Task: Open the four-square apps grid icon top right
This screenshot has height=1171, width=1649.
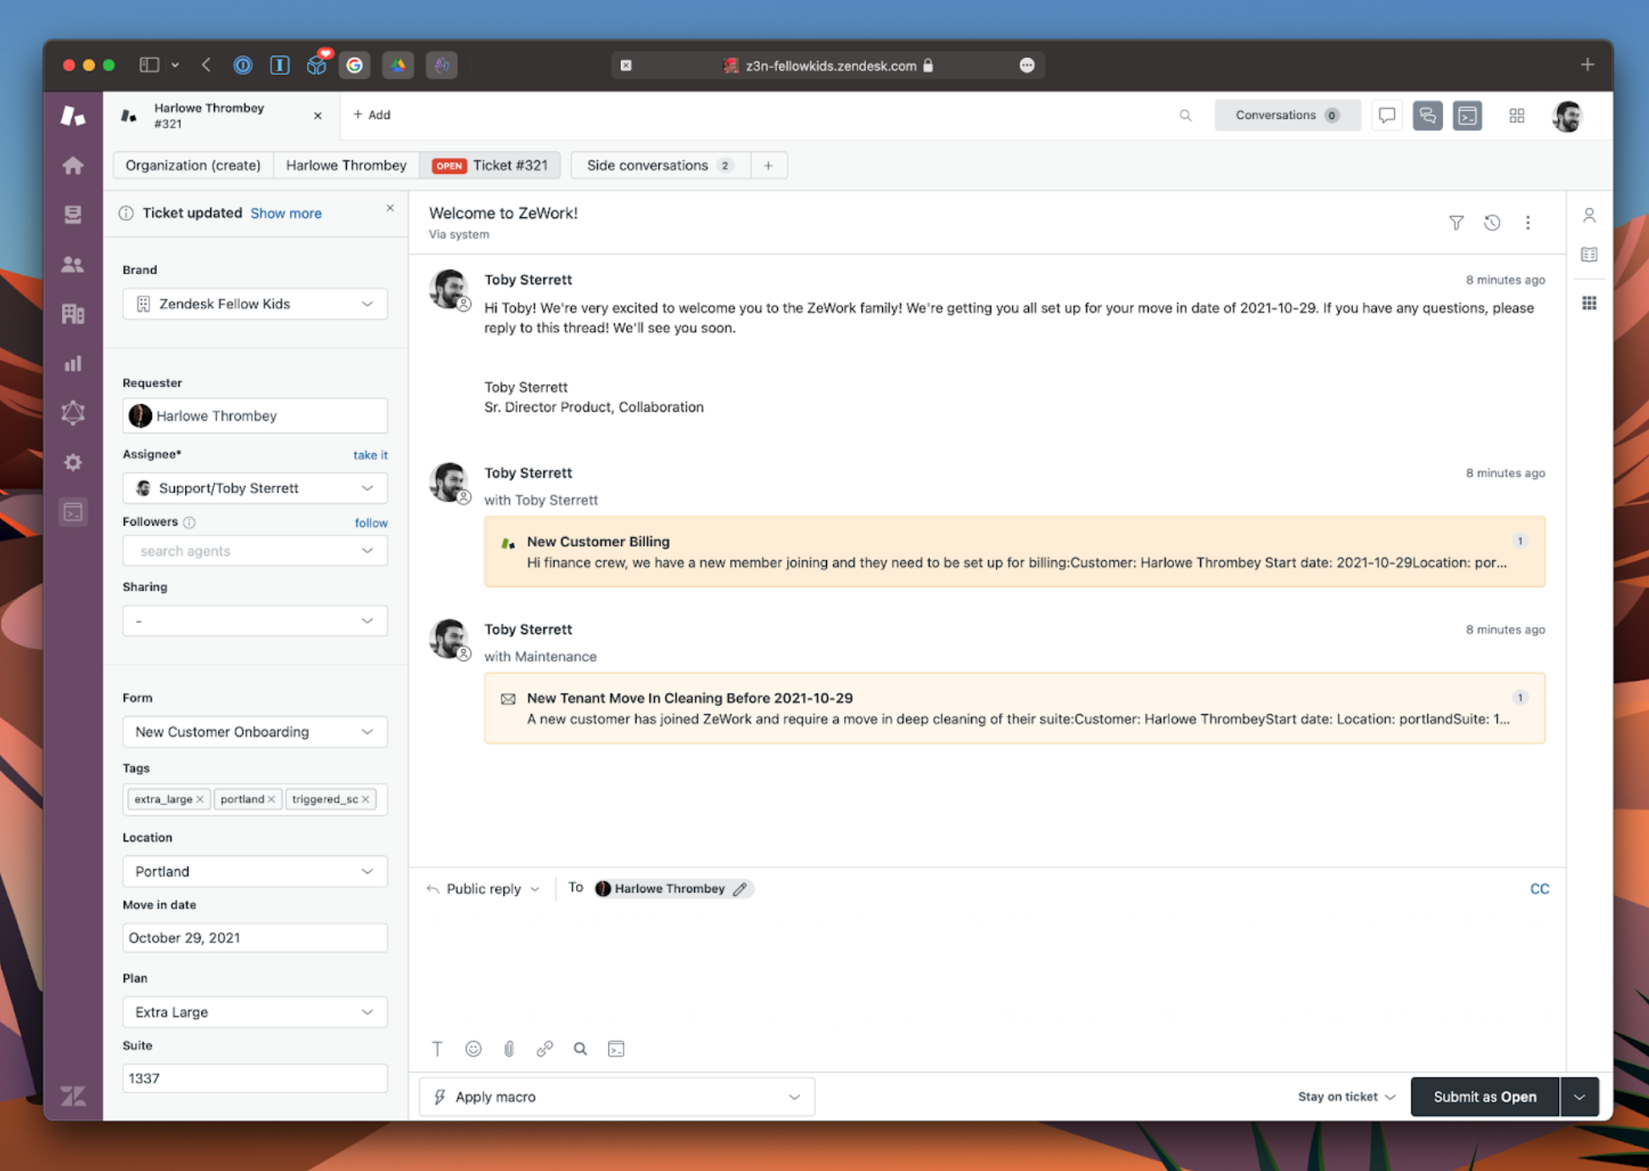Action: pyautogui.click(x=1518, y=115)
